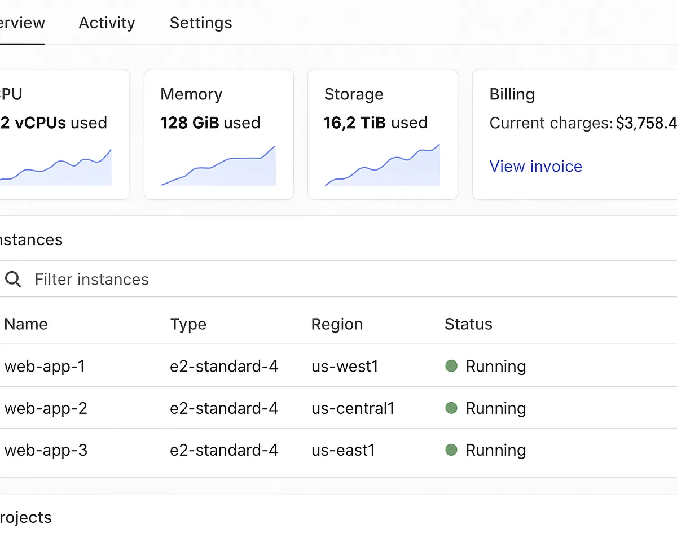The height and width of the screenshot is (541, 677).
Task: Sort instances by Region column
Action: (x=337, y=324)
